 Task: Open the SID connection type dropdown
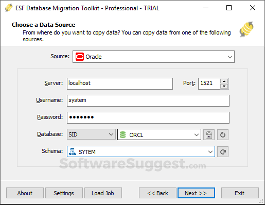91,134
